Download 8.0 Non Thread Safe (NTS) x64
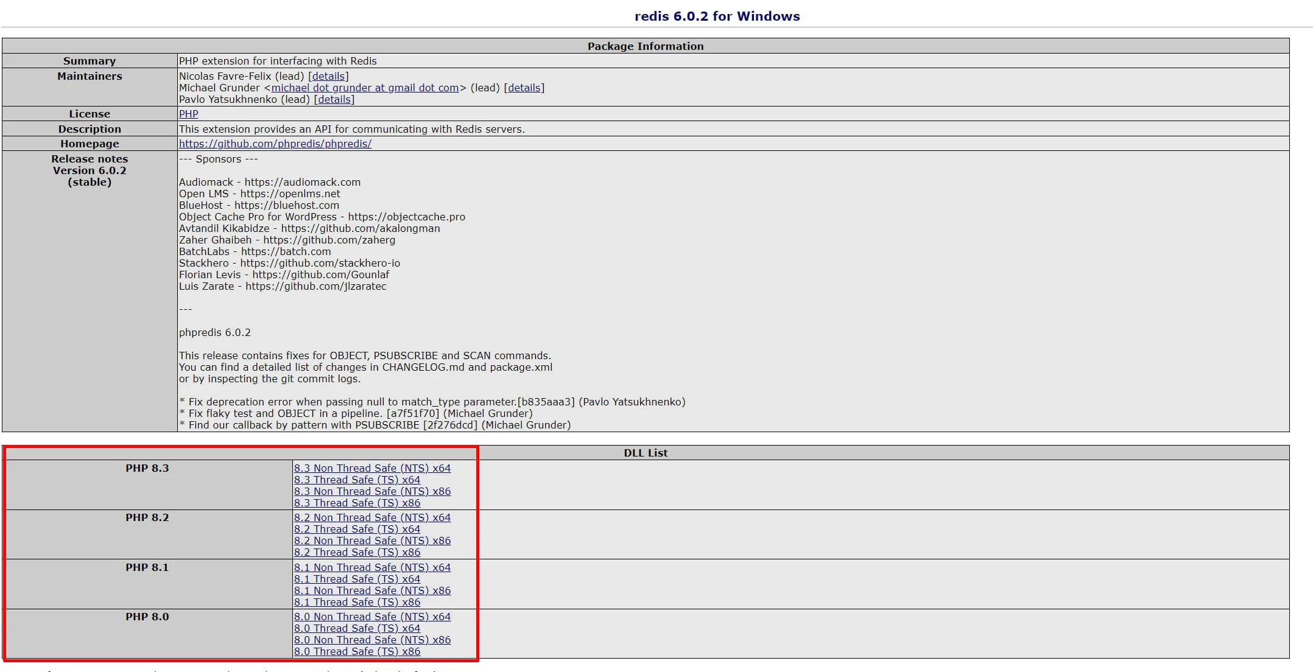This screenshot has height=672, width=1313. tap(372, 617)
